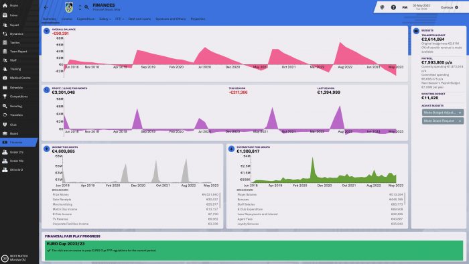Click the Merchandising breakdown row
This screenshot has height=264, width=469.
tap(135, 204)
